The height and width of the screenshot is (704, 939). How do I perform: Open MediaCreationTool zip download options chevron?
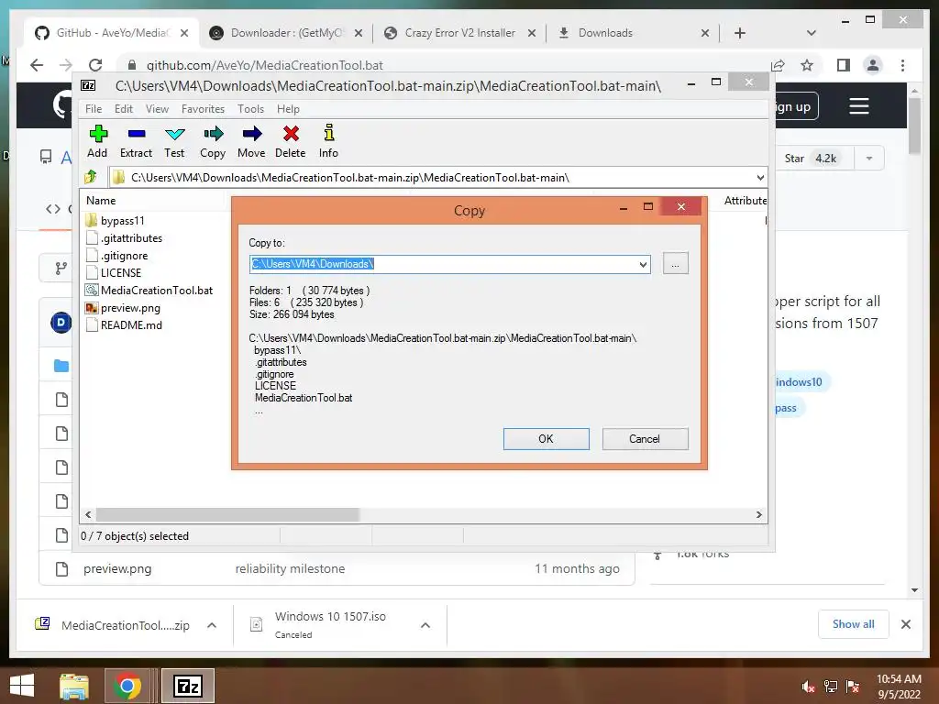pos(212,625)
